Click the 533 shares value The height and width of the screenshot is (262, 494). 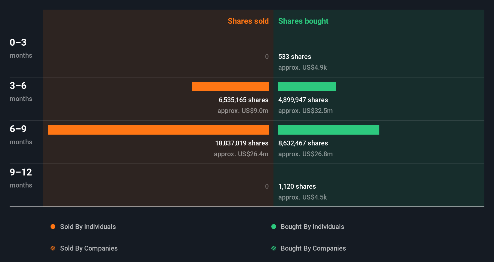[295, 56]
